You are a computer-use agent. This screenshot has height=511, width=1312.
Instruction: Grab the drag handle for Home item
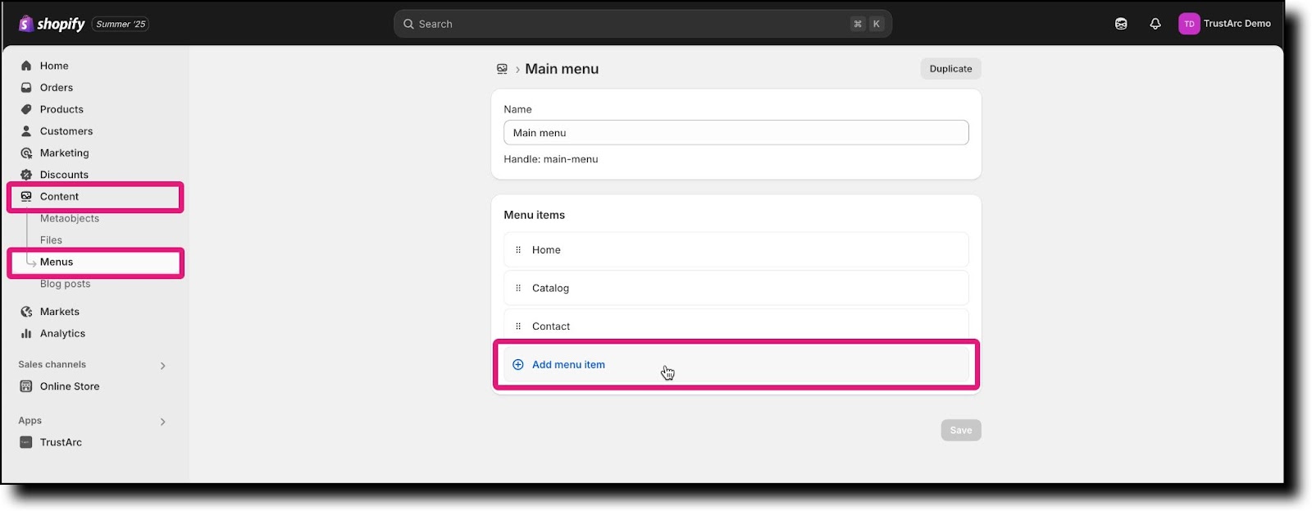pos(518,250)
